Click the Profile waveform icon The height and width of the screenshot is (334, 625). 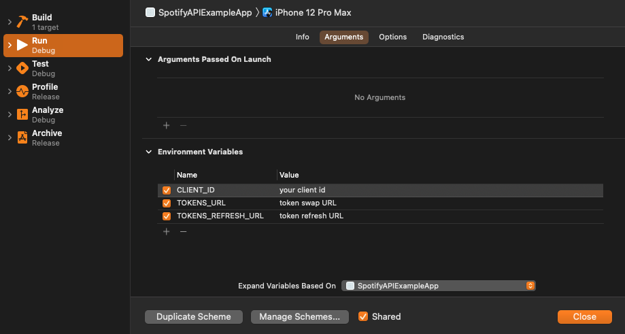pyautogui.click(x=22, y=91)
